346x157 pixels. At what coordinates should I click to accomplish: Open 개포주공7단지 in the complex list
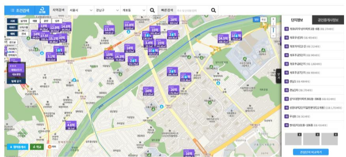(x=313, y=73)
